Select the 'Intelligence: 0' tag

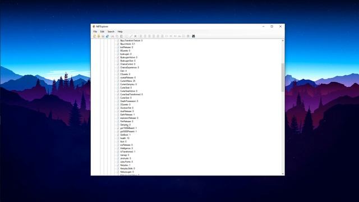pyautogui.click(x=126, y=148)
